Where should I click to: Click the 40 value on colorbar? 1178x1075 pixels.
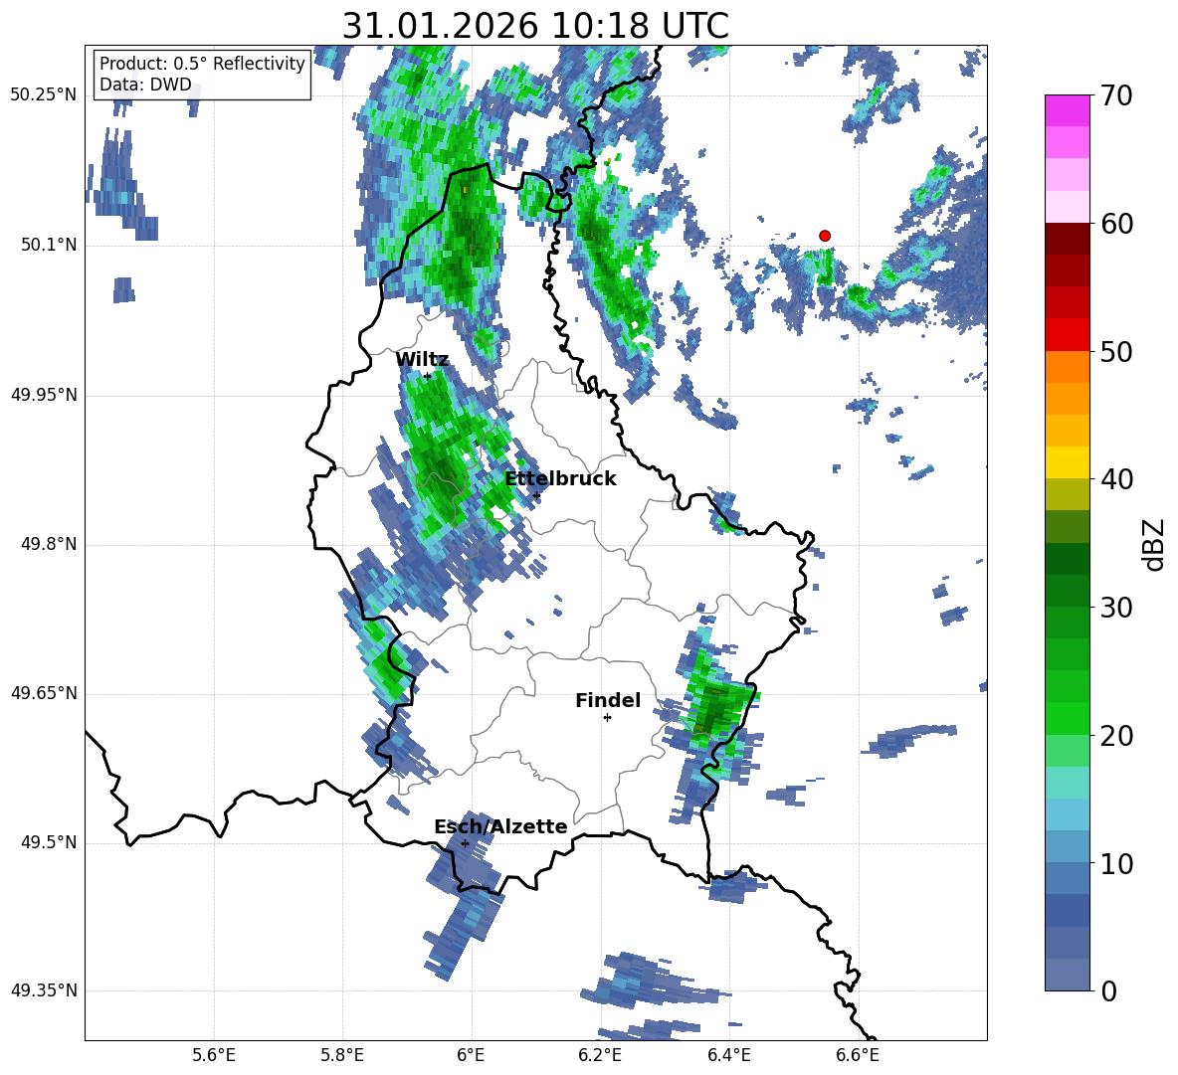[1116, 479]
